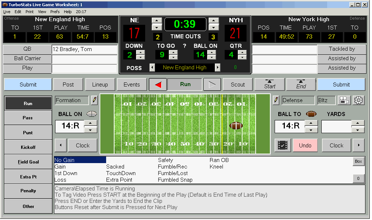372x220 pixels.
Task: Increase the BALL ON 14:R spinner
Action: click(90, 123)
